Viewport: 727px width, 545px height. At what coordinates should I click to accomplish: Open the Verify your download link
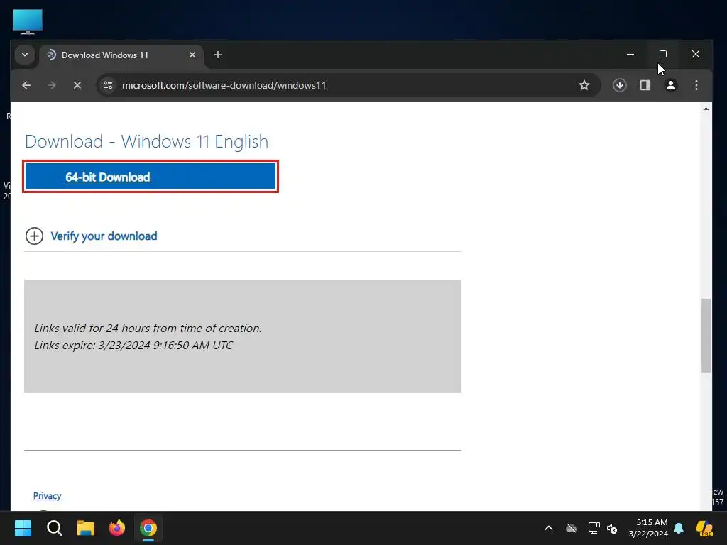[104, 236]
